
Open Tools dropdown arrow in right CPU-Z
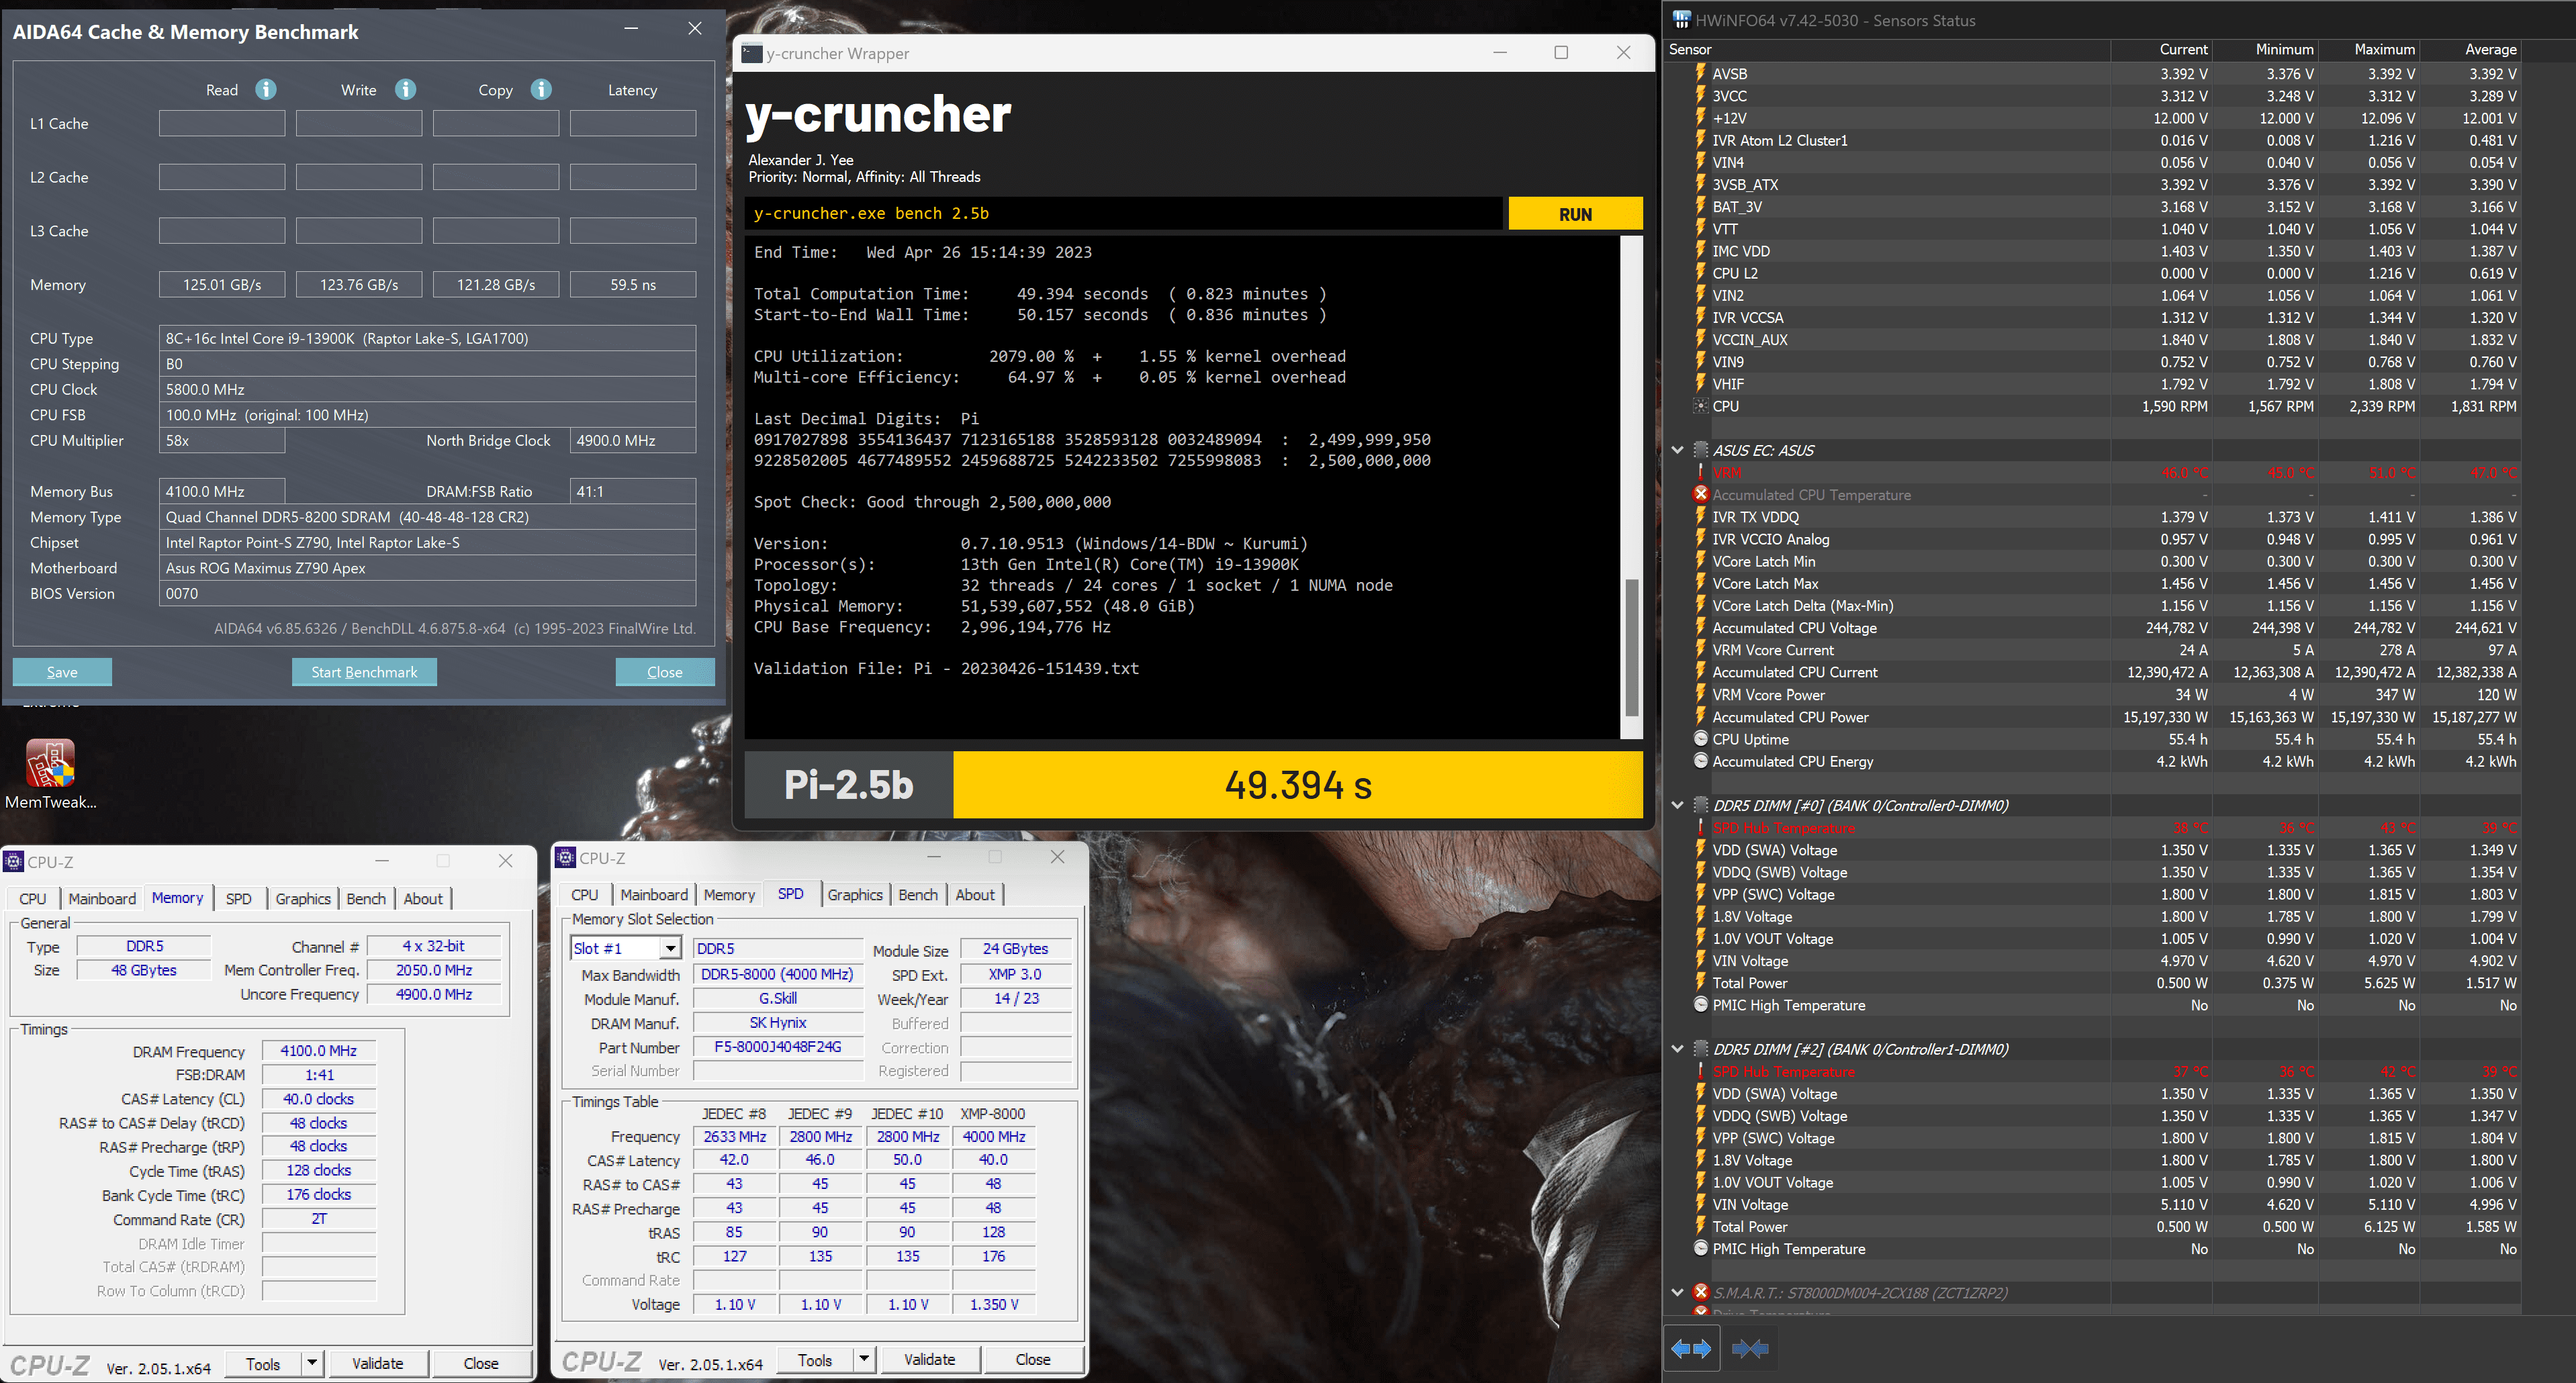pos(864,1359)
